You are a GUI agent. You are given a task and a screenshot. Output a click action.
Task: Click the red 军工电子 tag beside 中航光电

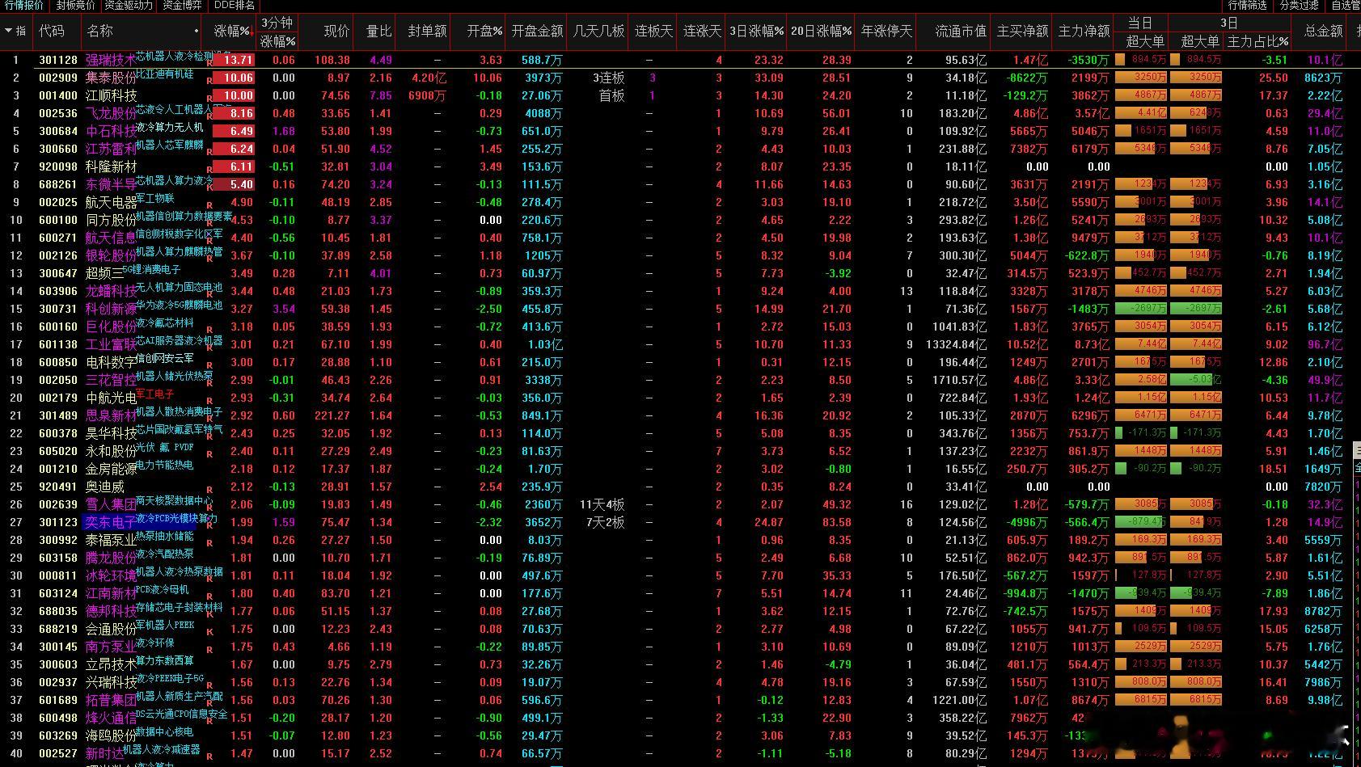[155, 394]
